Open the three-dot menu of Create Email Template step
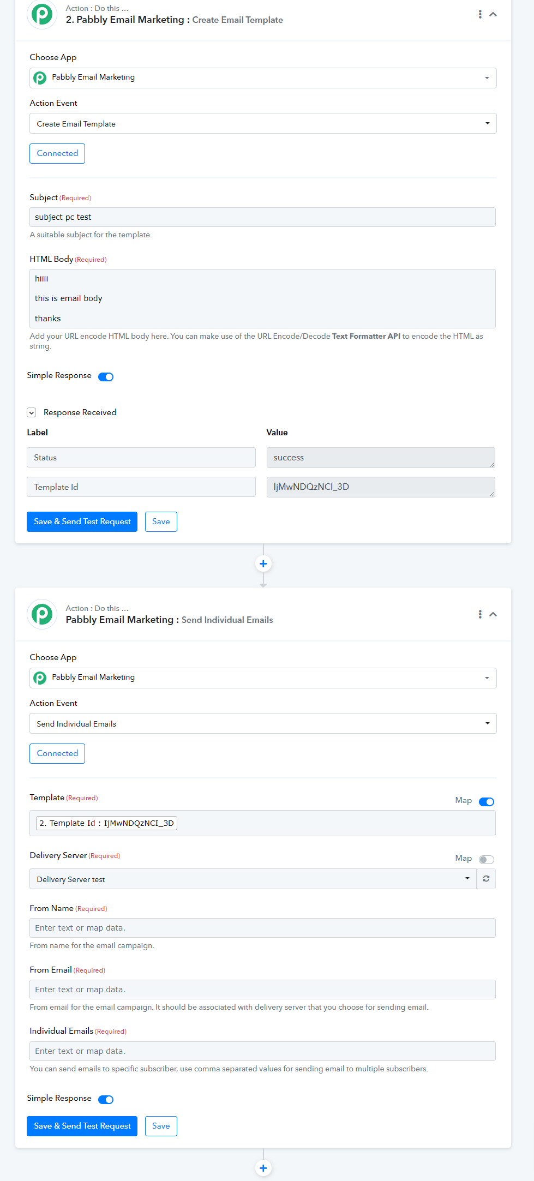Viewport: 534px width, 1181px height. [480, 14]
